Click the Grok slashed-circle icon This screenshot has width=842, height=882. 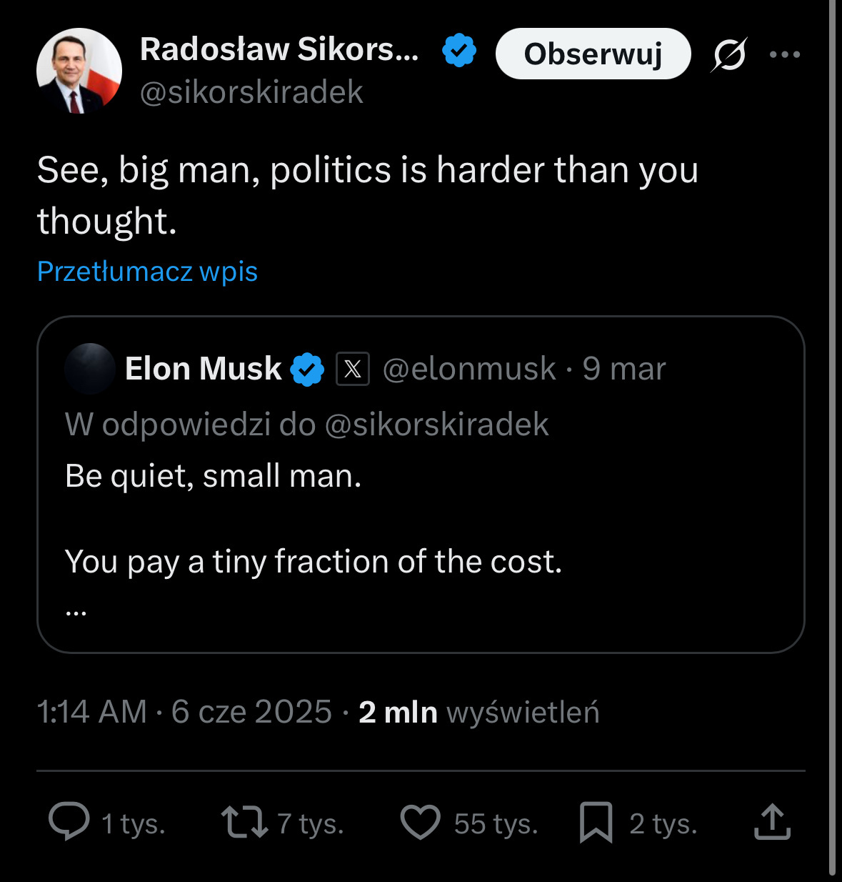pyautogui.click(x=728, y=54)
